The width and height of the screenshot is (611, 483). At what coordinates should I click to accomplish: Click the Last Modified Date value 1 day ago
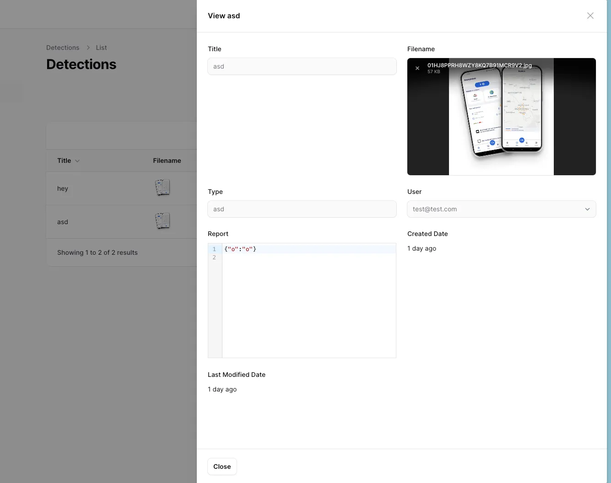(x=222, y=389)
